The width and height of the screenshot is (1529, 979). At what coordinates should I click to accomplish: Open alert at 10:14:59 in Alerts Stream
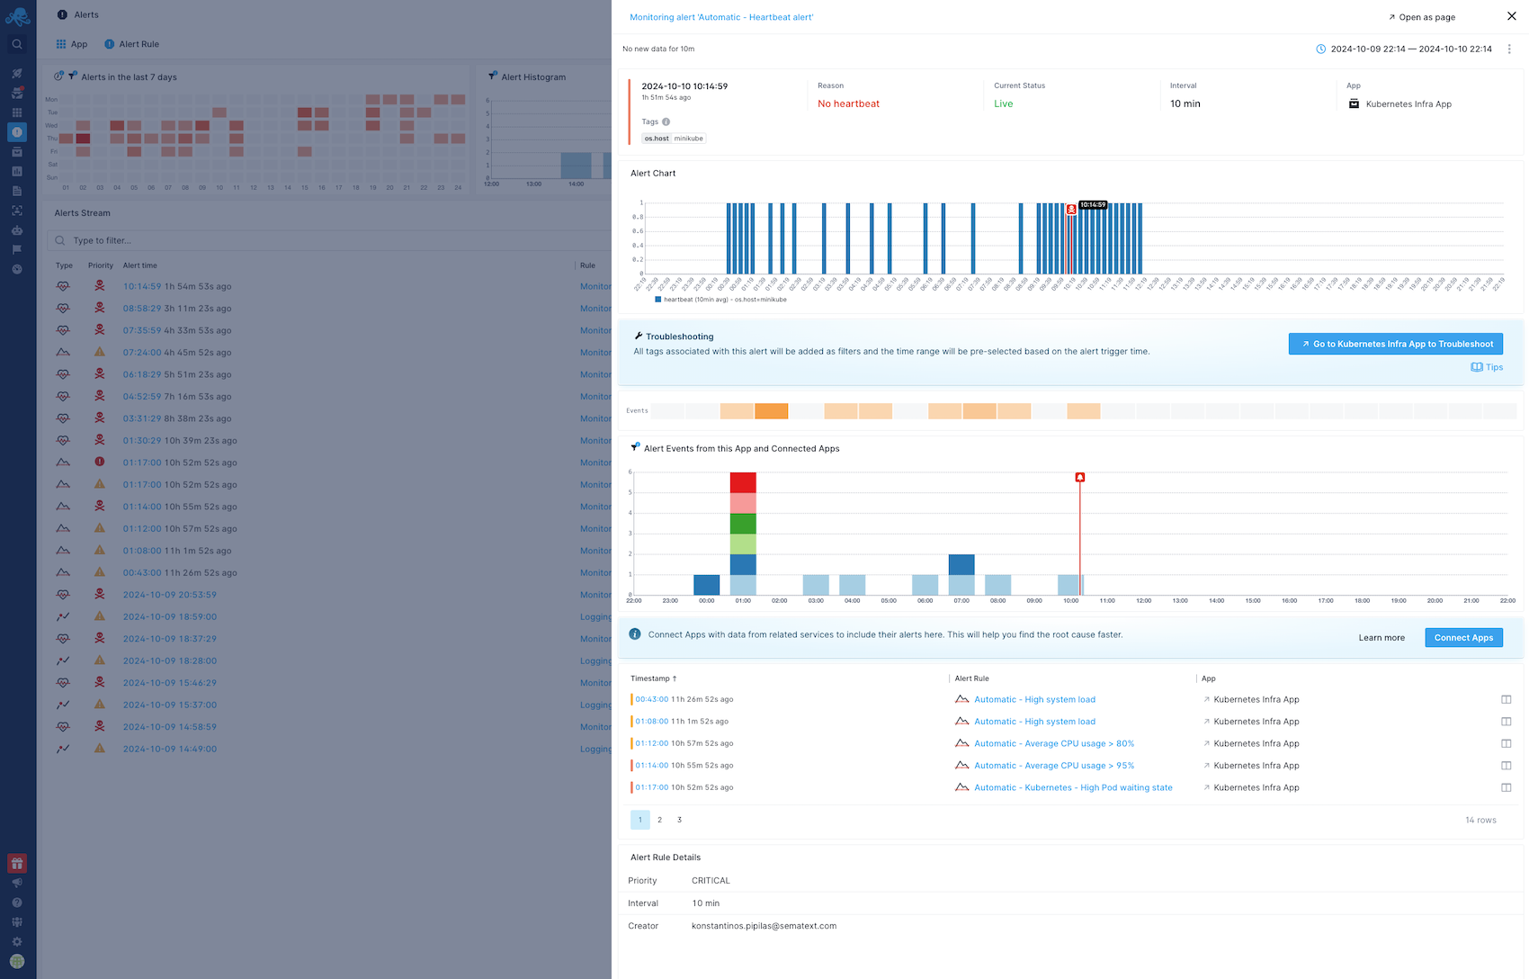(142, 286)
